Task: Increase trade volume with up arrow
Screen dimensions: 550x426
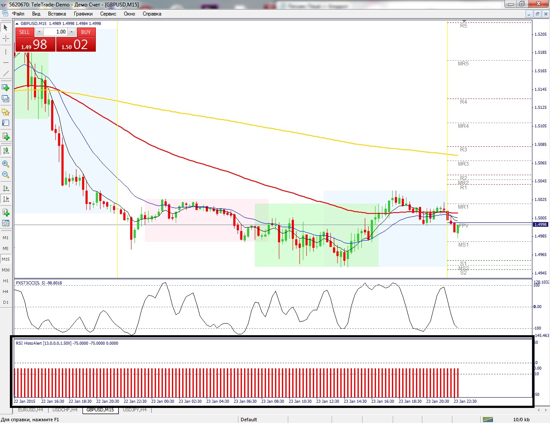Action: (72, 32)
